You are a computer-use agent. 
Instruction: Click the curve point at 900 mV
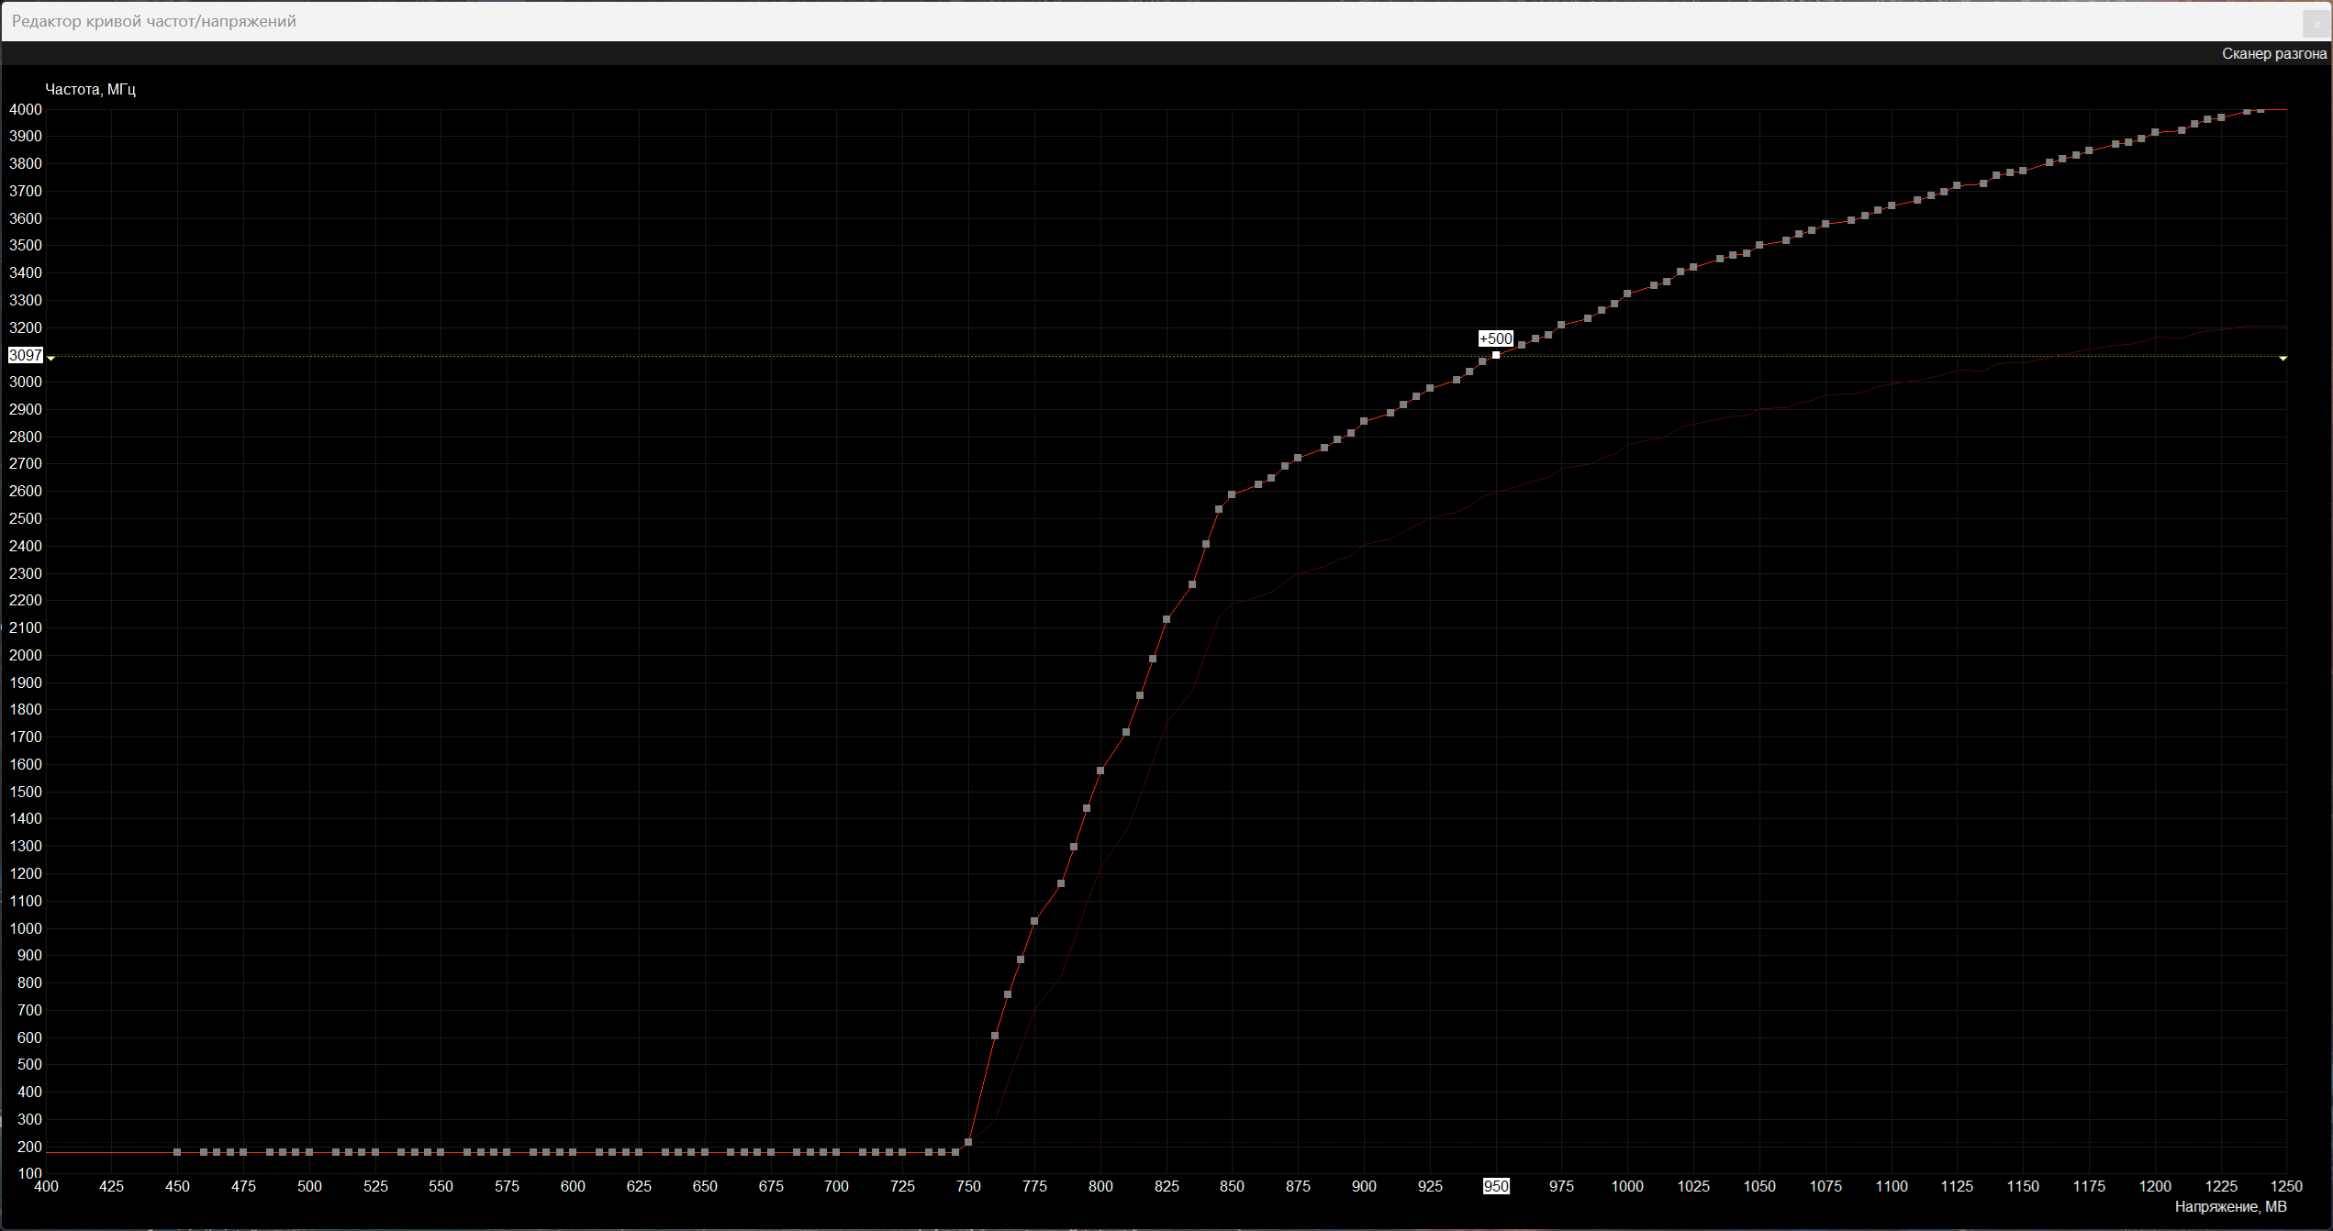[1364, 421]
